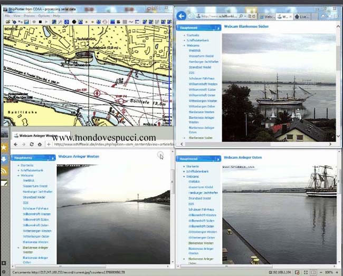The image size is (343, 276).
Task: Open the star bookmarks panel in left sidebar
Action: pos(4,147)
